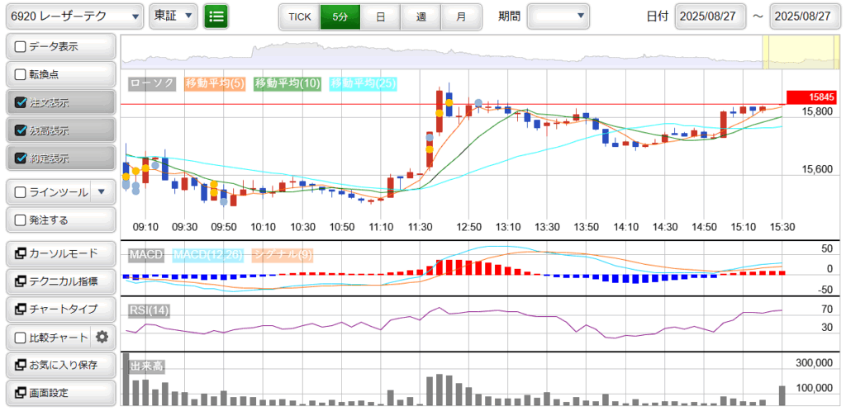Open カーソルモード popup window
The width and height of the screenshot is (846, 411).
(x=61, y=253)
